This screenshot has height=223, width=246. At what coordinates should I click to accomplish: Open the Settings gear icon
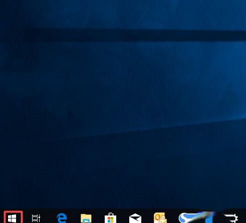(231, 218)
